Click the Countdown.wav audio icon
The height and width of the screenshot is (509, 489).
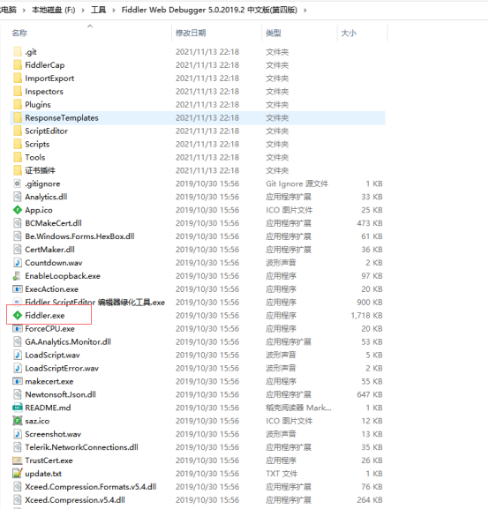(18, 263)
